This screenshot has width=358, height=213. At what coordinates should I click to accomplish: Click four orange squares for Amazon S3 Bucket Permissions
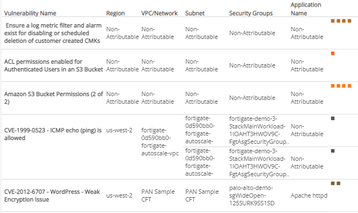[x=341, y=86]
